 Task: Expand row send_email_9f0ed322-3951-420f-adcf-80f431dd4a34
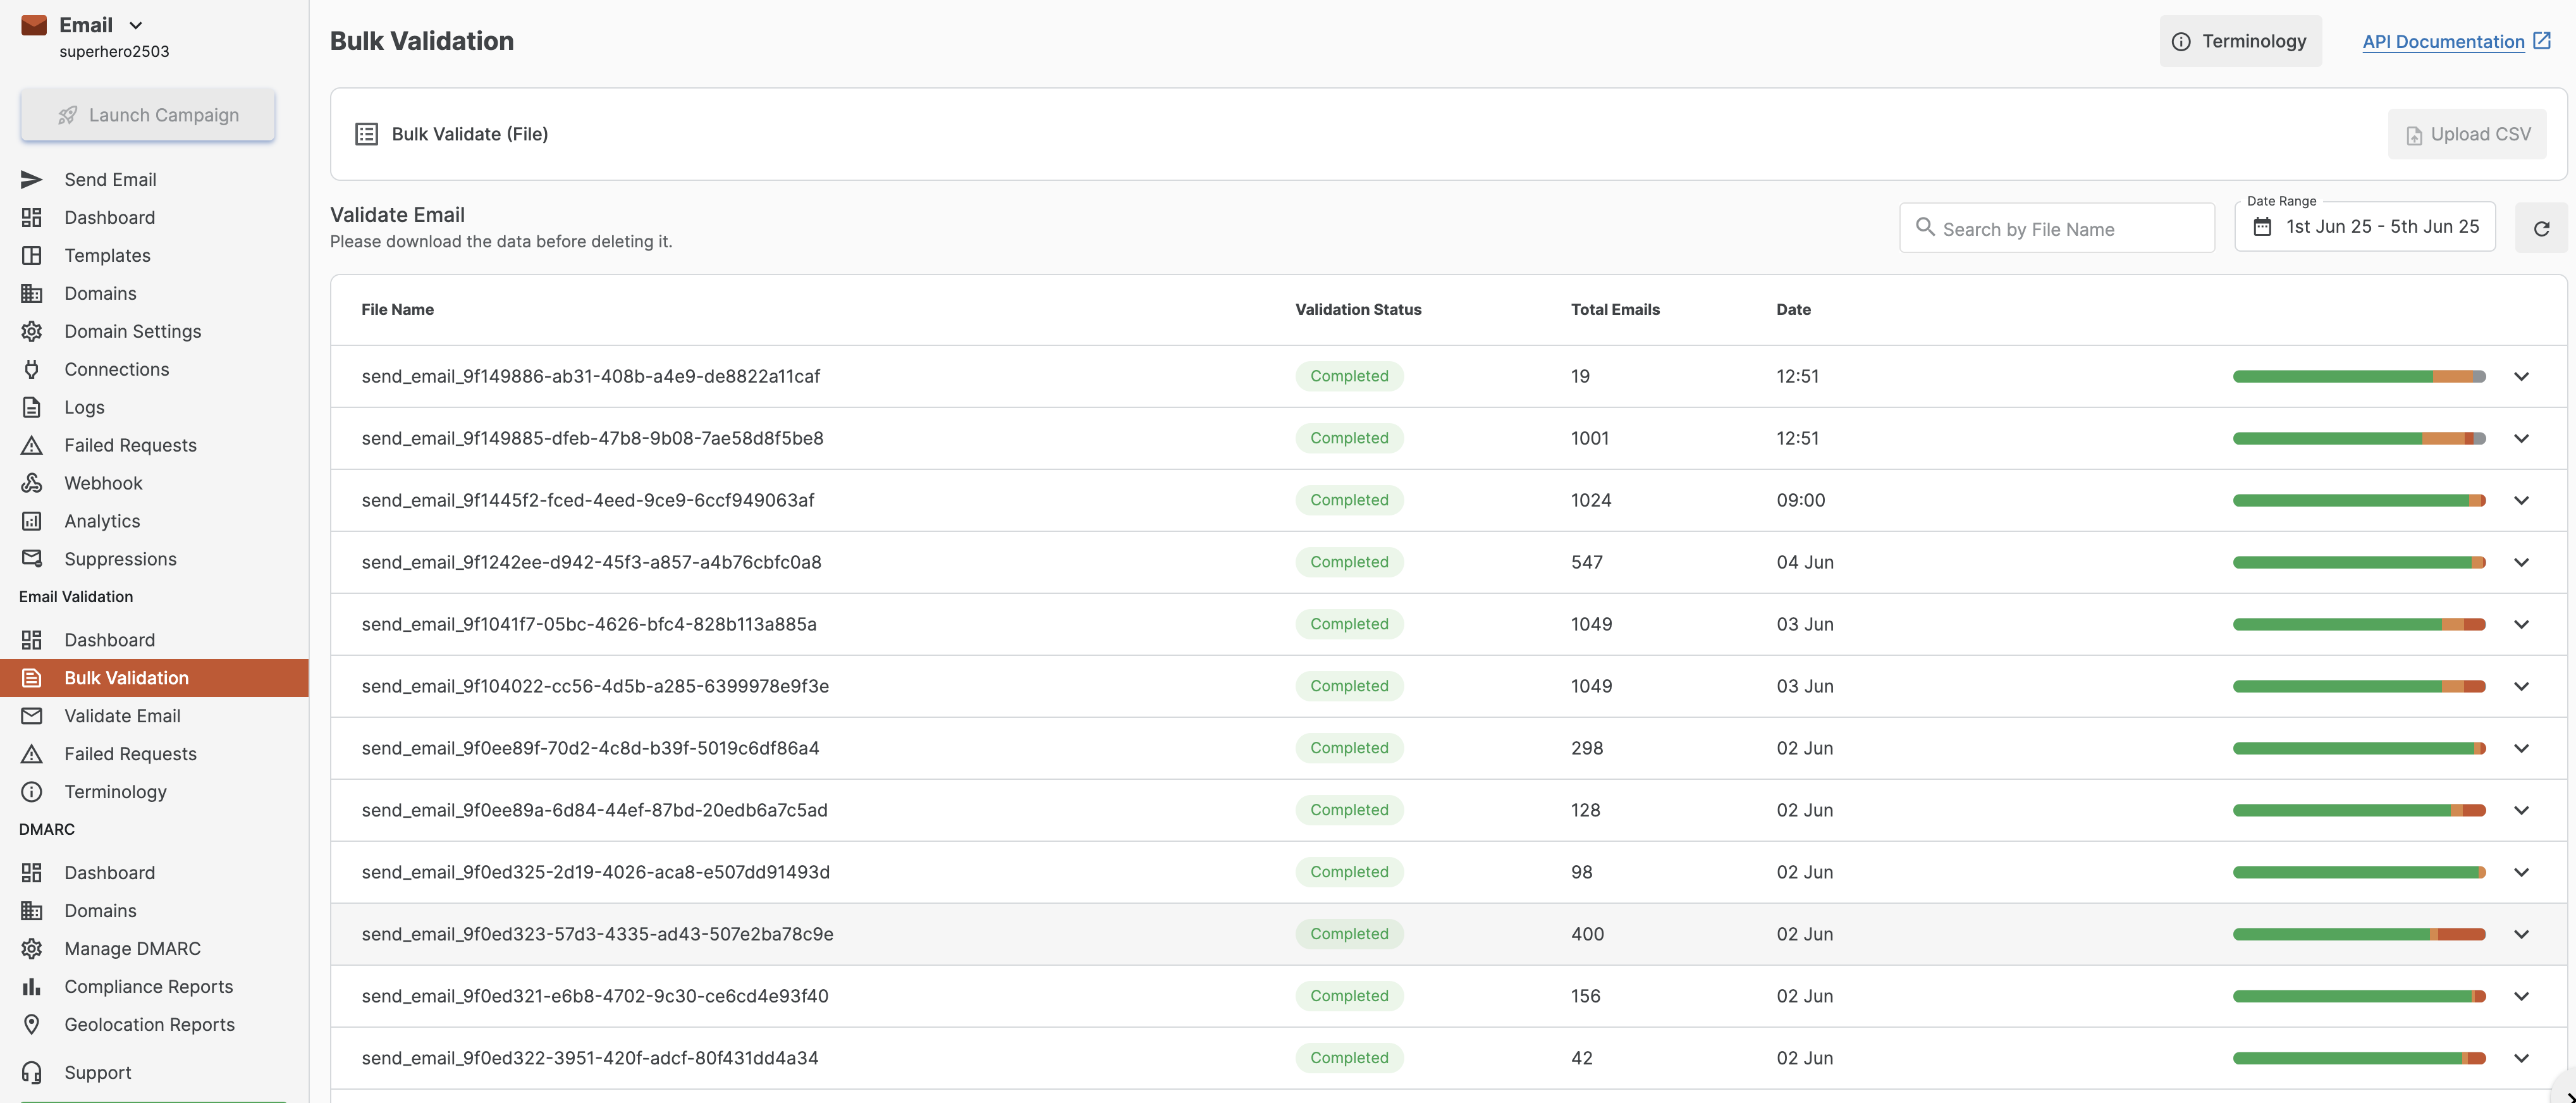pyautogui.click(x=2521, y=1059)
